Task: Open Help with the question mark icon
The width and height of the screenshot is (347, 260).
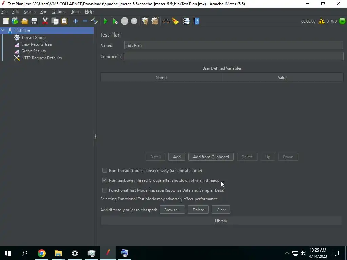Action: pyautogui.click(x=196, y=21)
